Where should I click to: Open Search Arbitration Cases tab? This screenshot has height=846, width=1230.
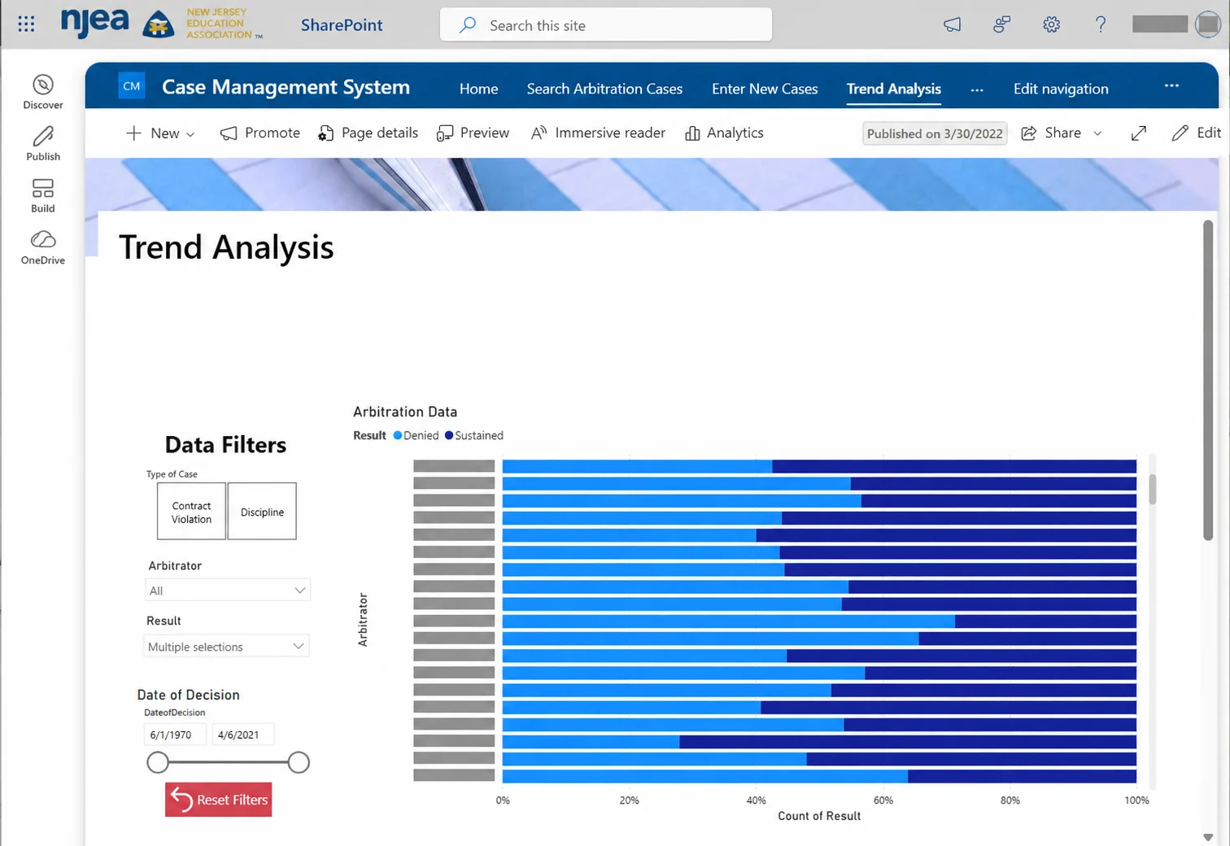604,89
